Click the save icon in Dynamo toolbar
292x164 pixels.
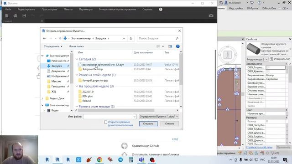pyautogui.click(x=24, y=16)
